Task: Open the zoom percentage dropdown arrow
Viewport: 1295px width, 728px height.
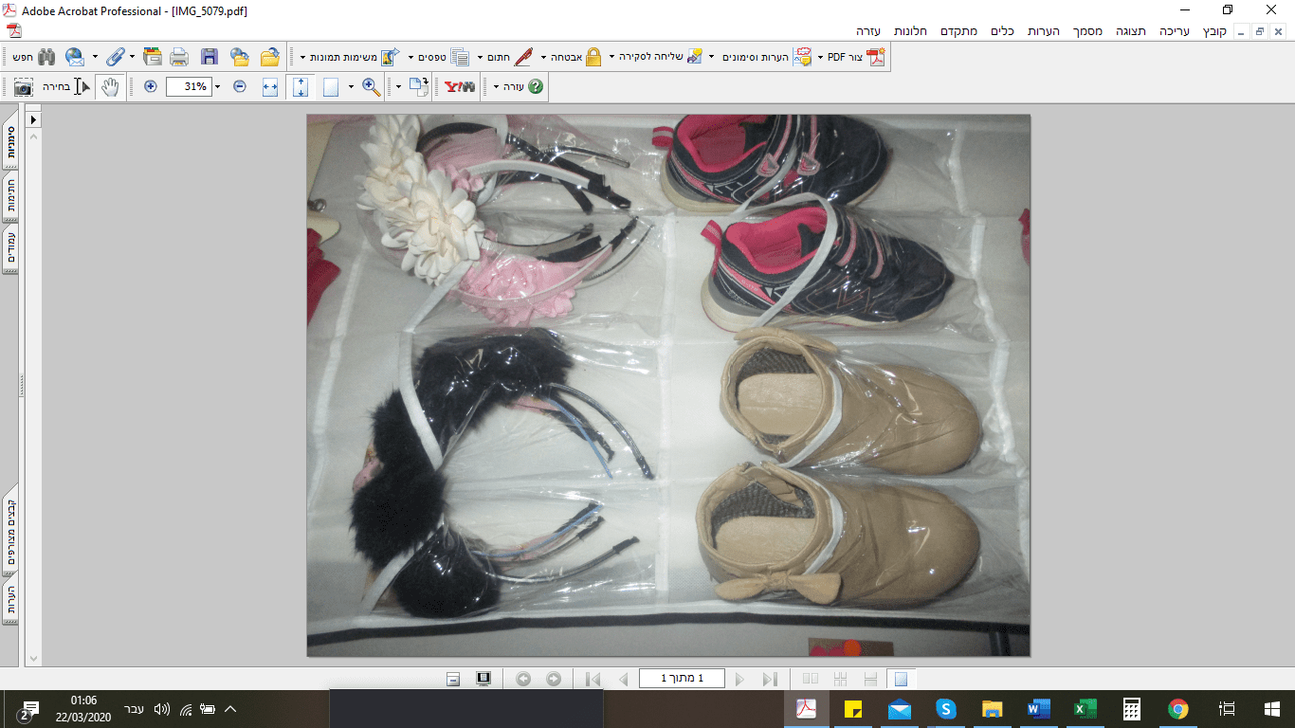Action: tap(218, 87)
